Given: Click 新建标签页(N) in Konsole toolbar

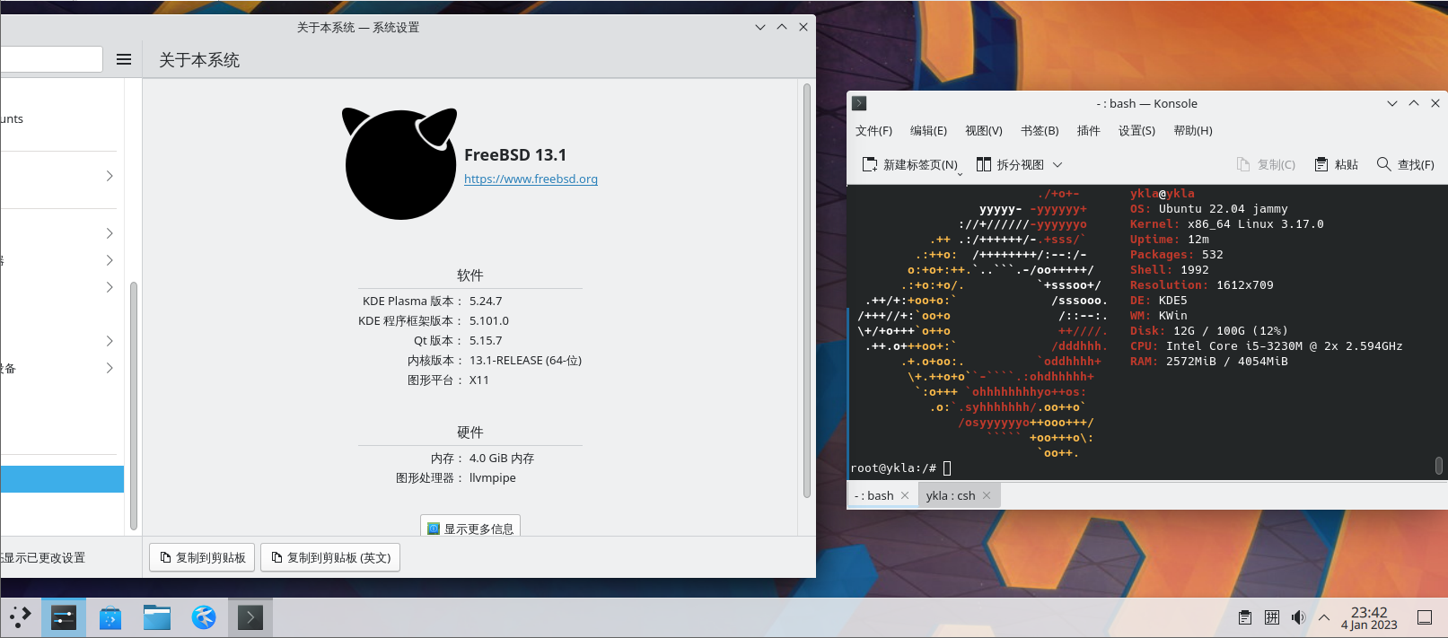Looking at the screenshot, I should (909, 164).
